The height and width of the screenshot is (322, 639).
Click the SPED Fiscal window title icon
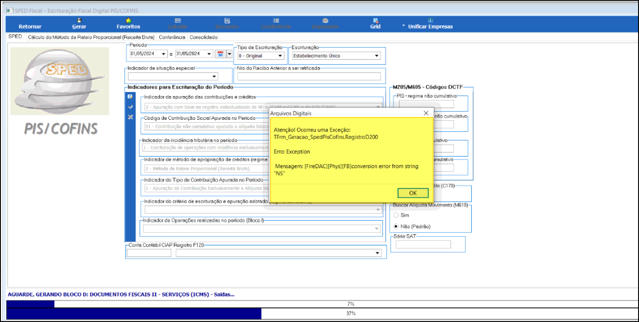[9, 10]
